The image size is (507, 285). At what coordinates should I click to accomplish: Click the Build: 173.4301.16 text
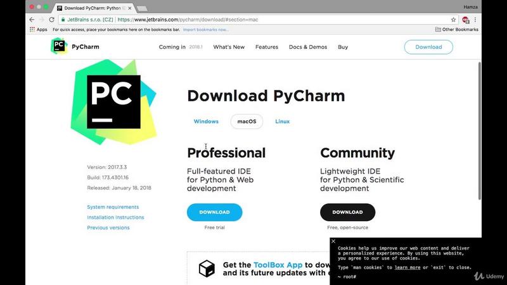pyautogui.click(x=108, y=177)
